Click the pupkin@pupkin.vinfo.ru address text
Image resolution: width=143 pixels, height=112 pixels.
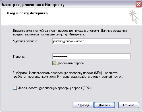69,41
